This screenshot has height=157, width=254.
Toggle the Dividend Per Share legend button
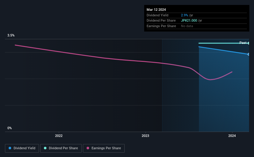[x=61, y=148]
